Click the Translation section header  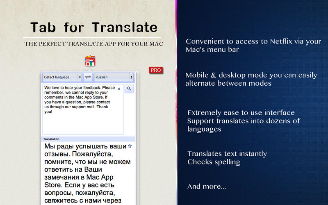(88, 139)
